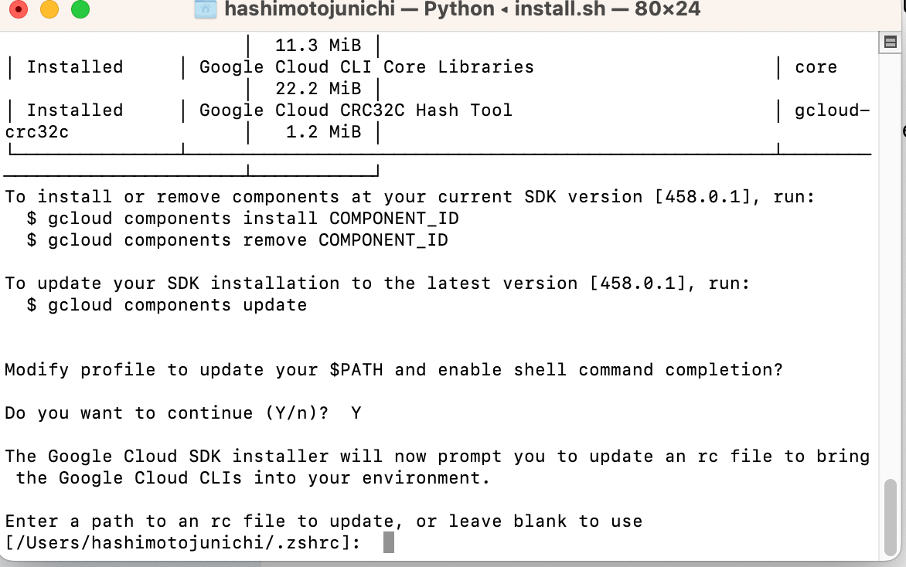Click the first '[458.0.1]' version text
Screen dimensions: 906x567
[x=703, y=197]
